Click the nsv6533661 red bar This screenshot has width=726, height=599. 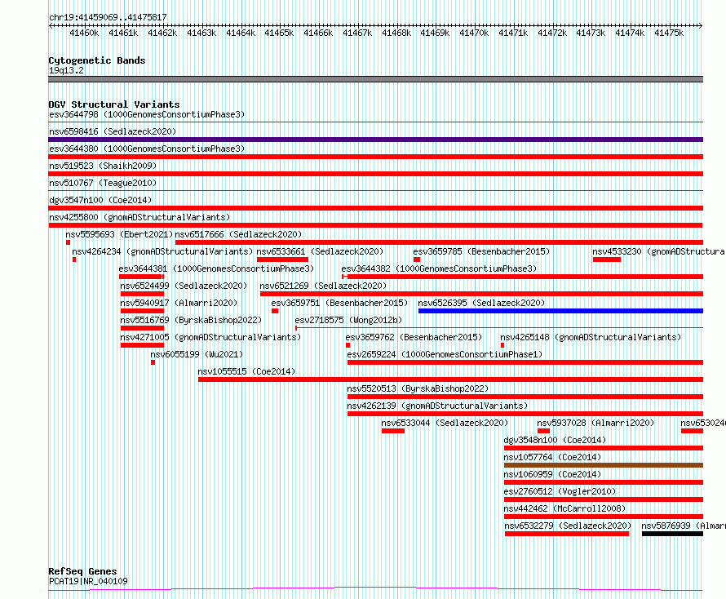click(282, 260)
